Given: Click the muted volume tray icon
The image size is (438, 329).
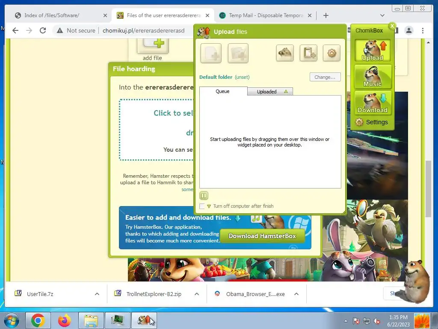Looking at the screenshot, I should (377, 321).
